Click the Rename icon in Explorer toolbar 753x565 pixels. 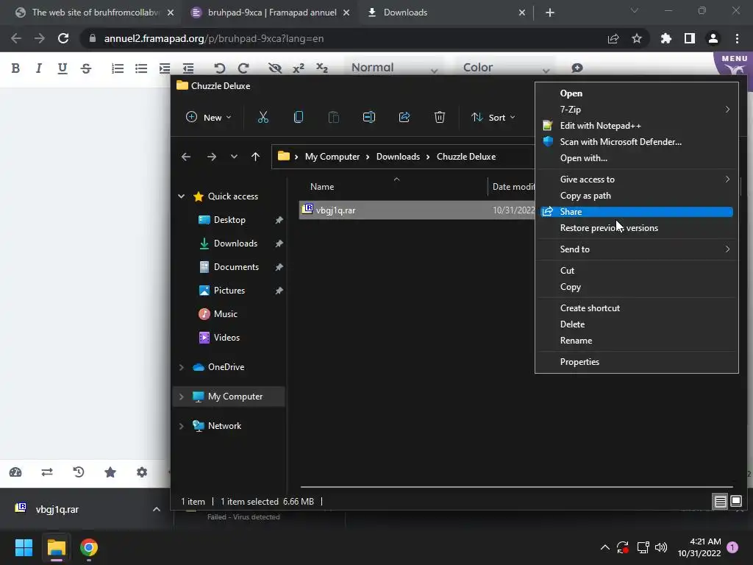369,117
